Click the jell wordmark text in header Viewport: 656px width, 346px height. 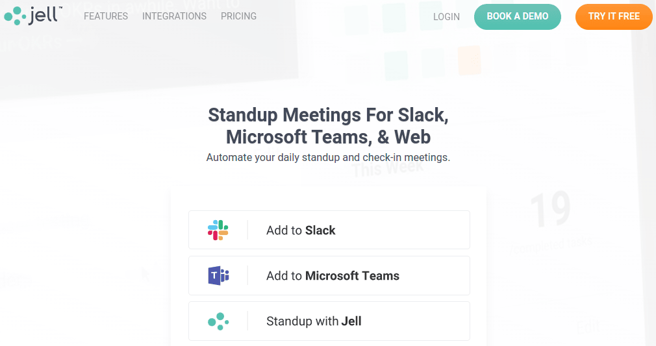(45, 16)
